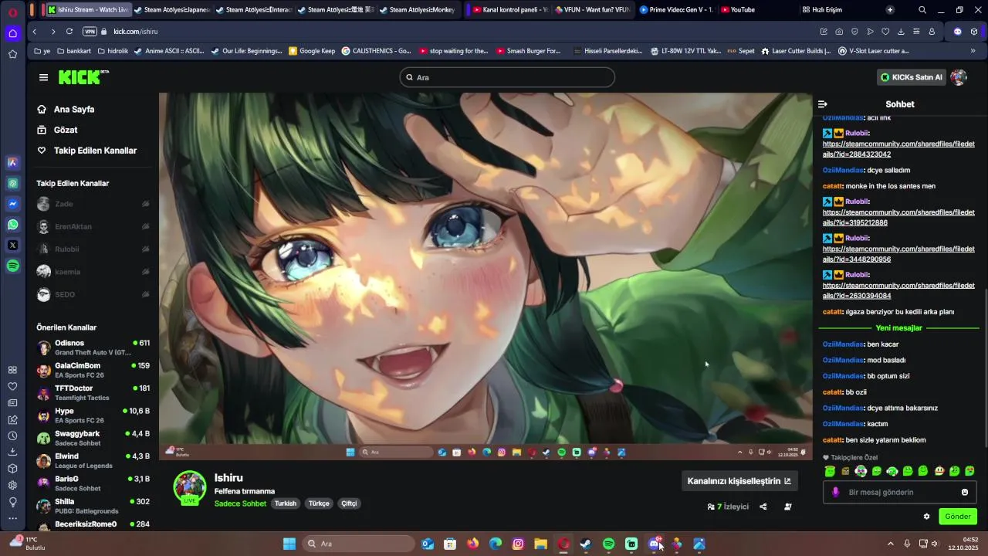The image size is (988, 556).
Task: Toggle taskbar volume icon
Action: 935,544
